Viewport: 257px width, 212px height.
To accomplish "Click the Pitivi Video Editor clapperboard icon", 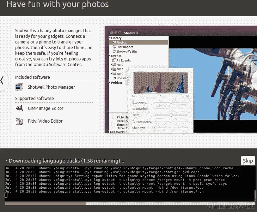I will tap(19, 121).
